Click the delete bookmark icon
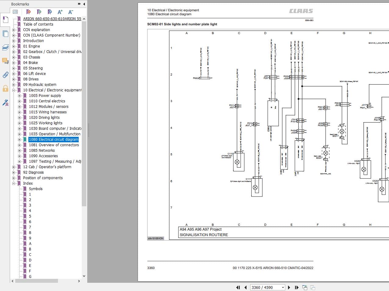 coord(28,12)
